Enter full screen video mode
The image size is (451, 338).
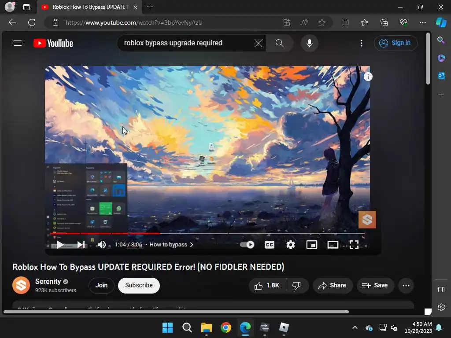click(354, 245)
